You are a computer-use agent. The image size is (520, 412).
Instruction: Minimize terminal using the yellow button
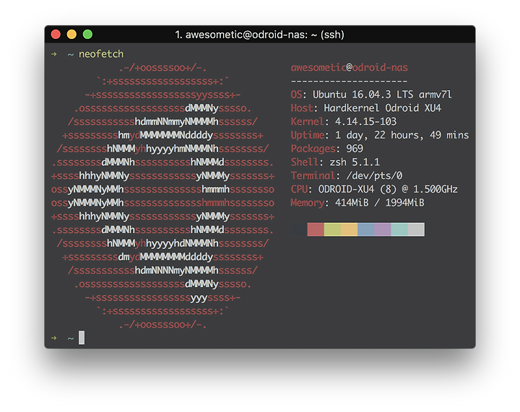[x=71, y=34]
